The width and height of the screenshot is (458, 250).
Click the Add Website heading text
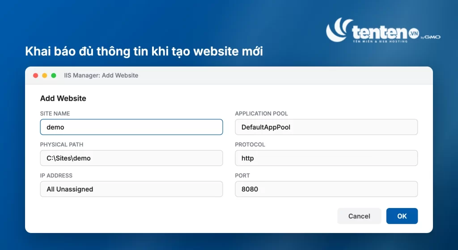(x=63, y=99)
